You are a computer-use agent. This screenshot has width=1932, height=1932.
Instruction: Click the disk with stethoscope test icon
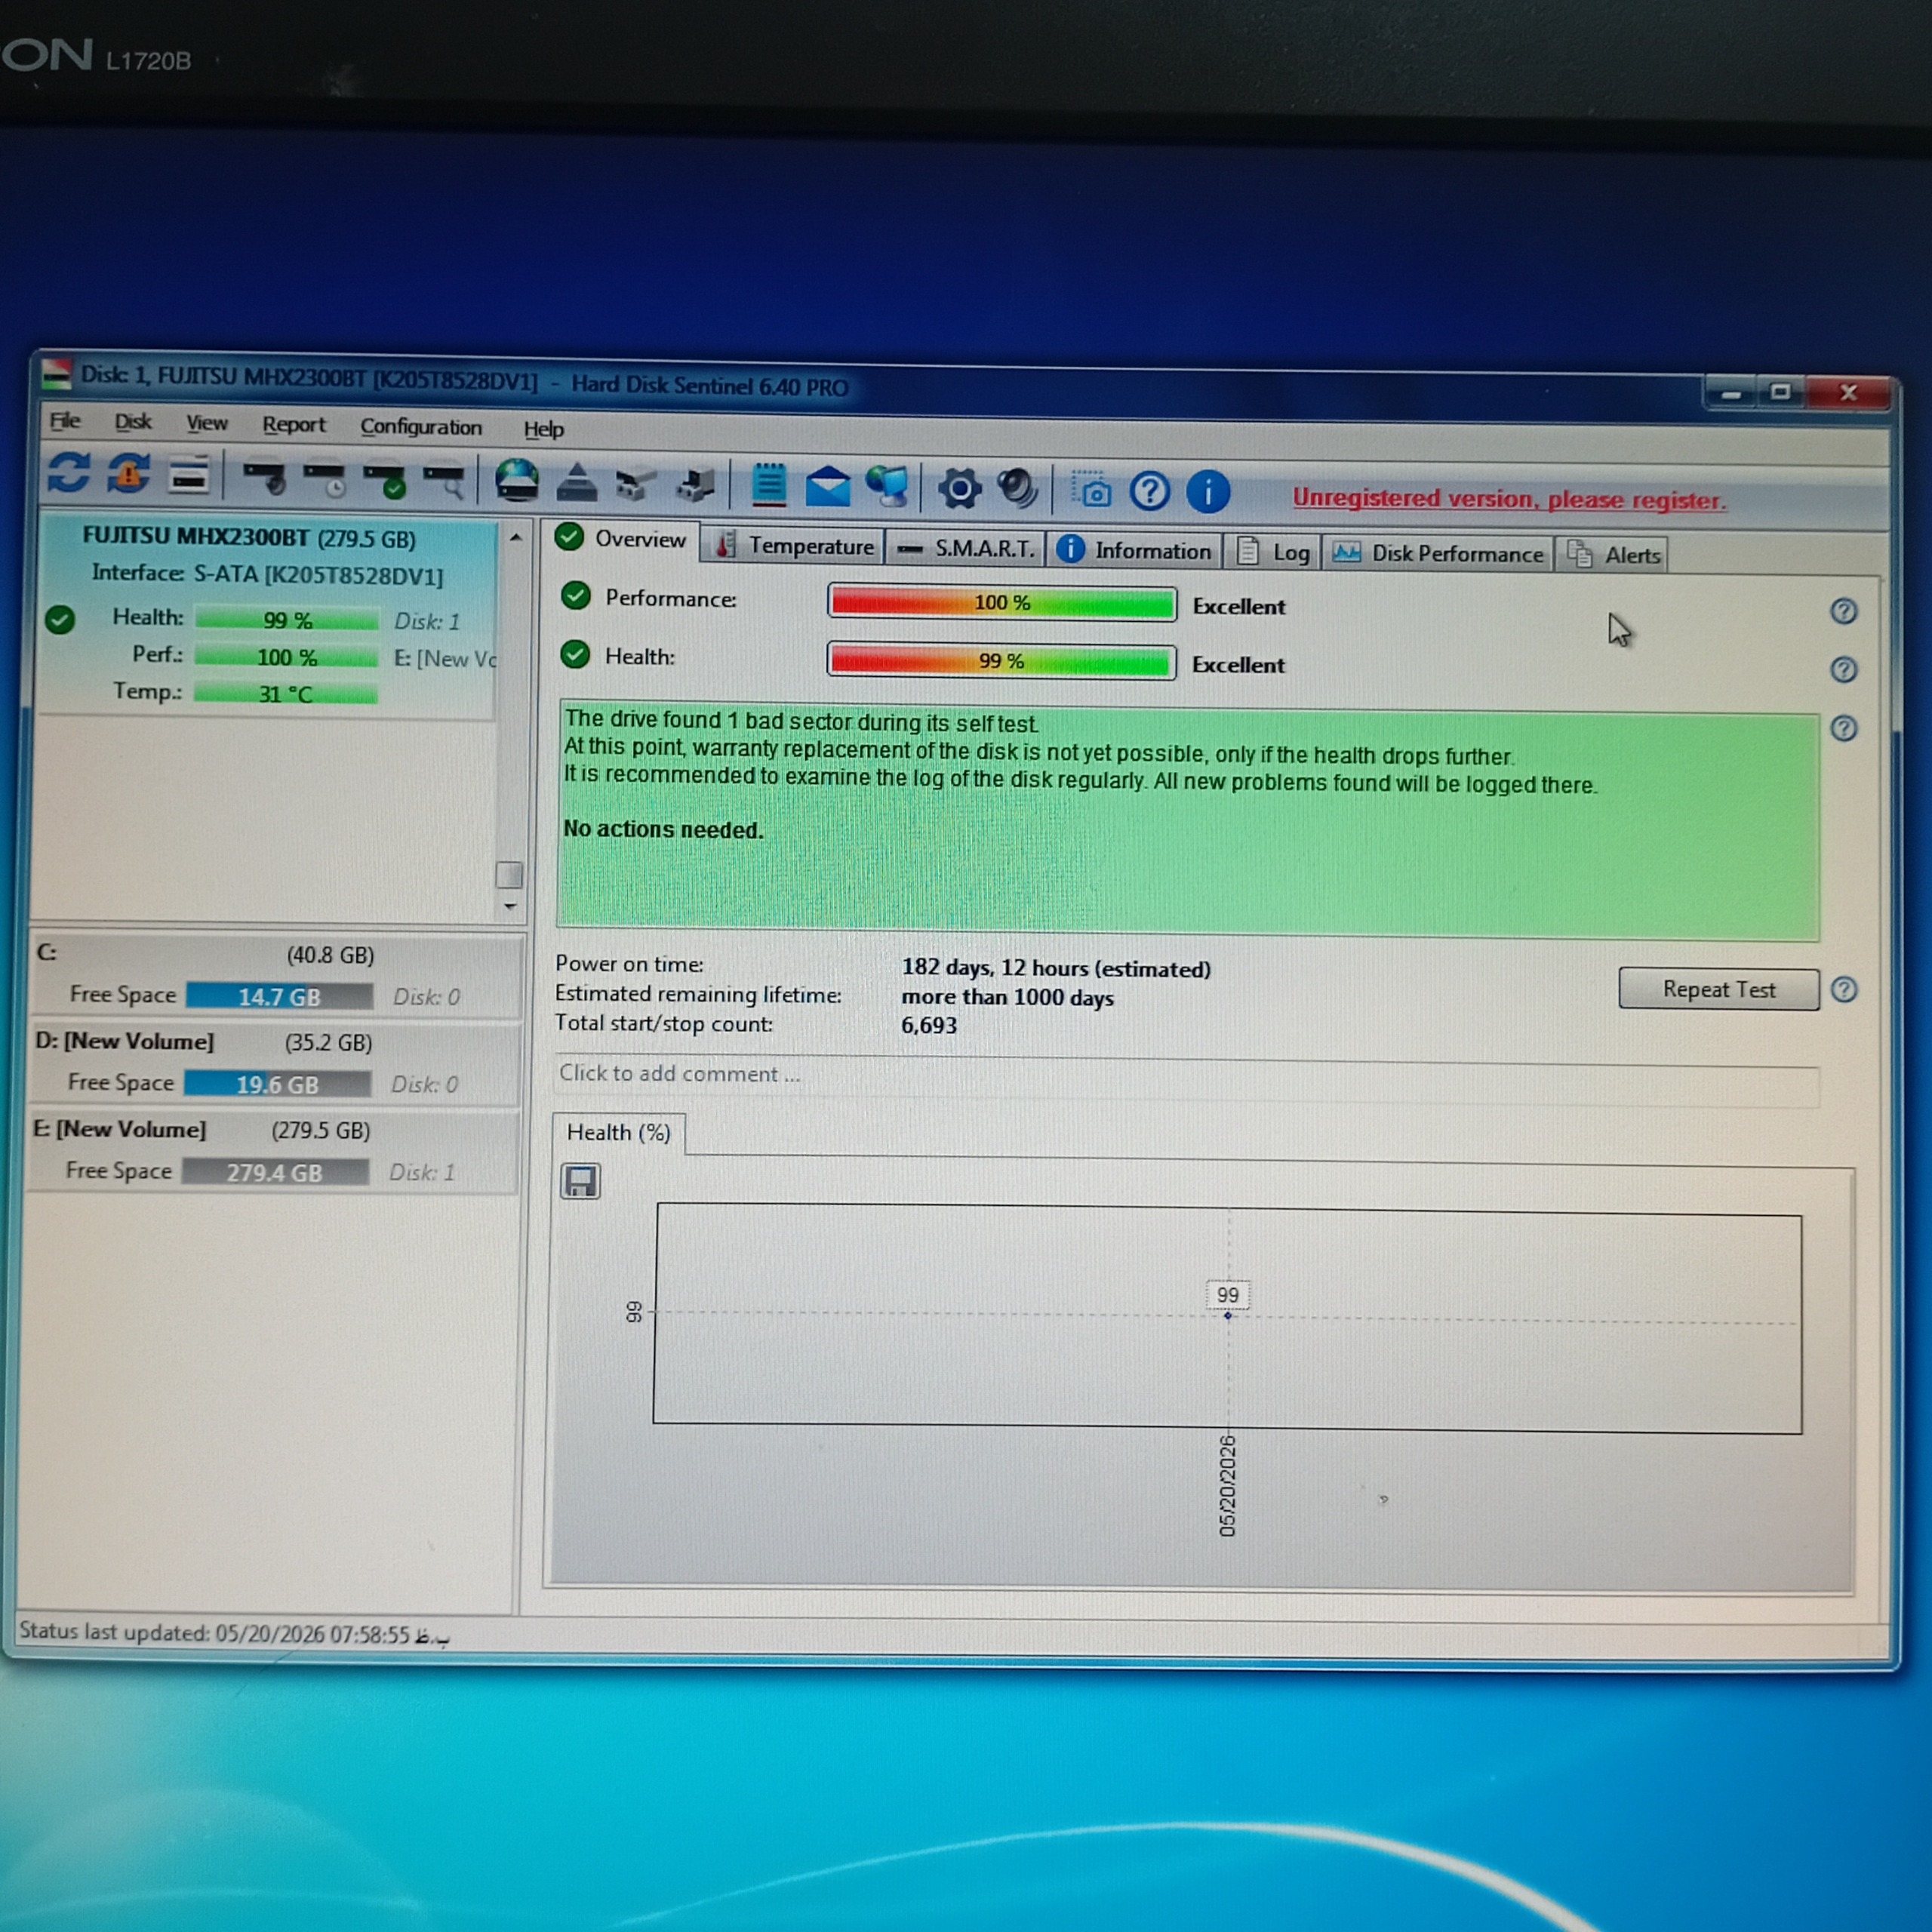pos(265,477)
